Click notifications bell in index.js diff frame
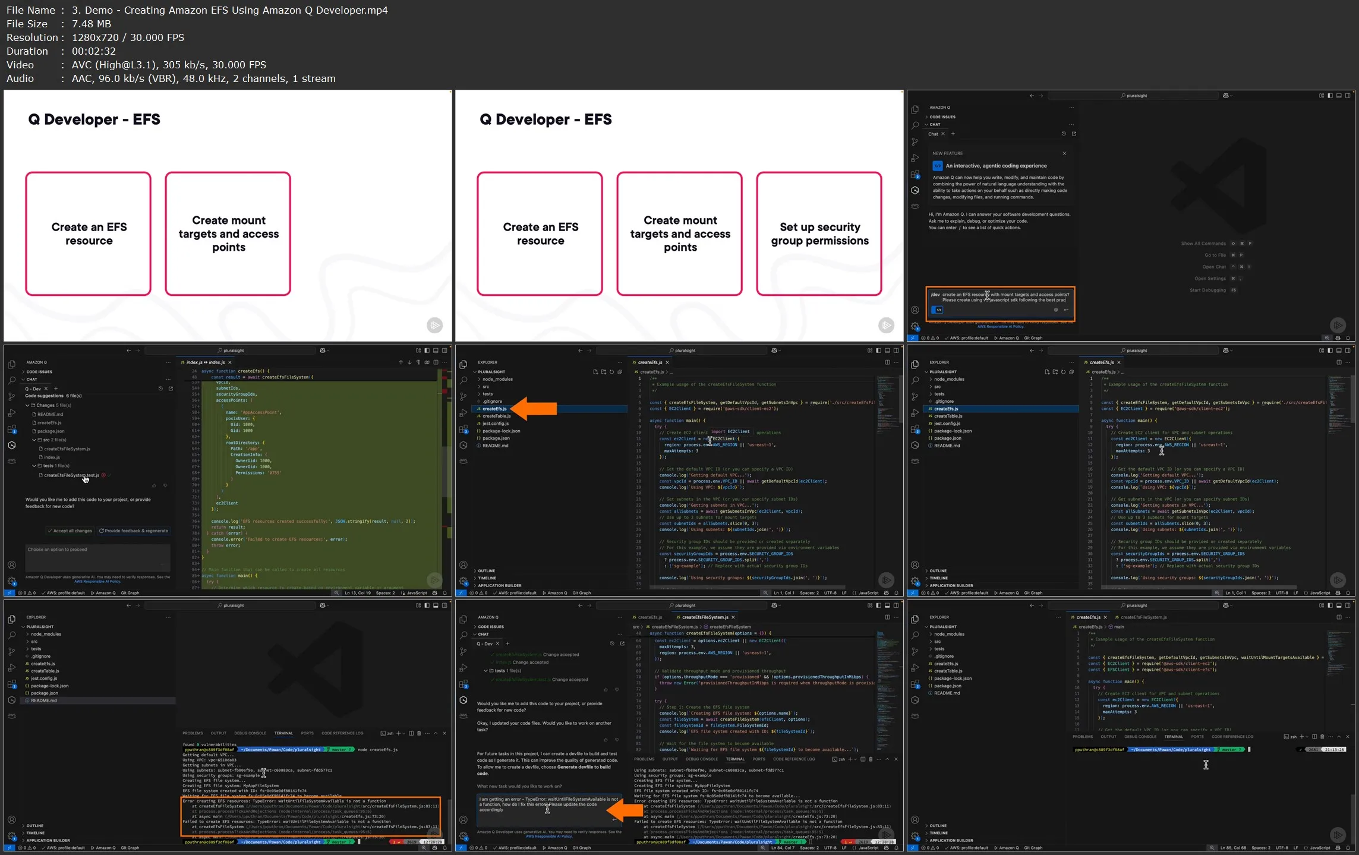 (x=444, y=592)
